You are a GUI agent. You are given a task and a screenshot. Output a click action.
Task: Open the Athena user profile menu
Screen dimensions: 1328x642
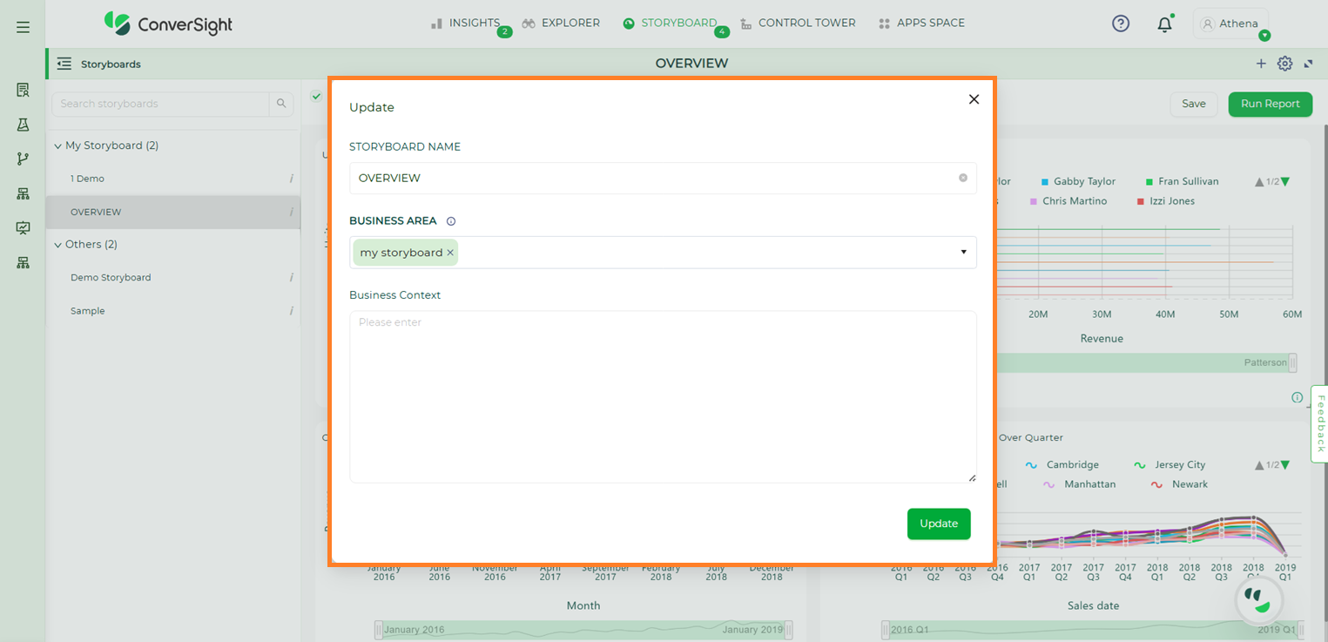1230,24
